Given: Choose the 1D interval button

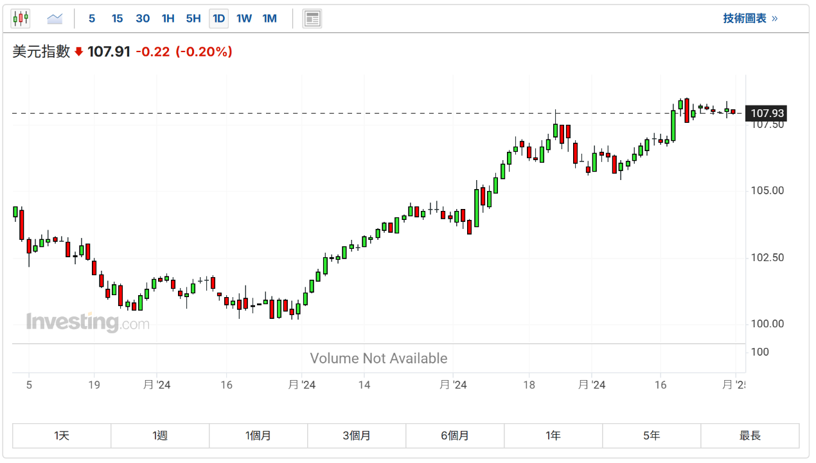Looking at the screenshot, I should (219, 19).
